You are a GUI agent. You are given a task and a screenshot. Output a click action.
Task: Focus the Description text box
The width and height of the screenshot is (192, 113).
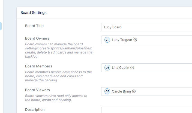pyautogui.click(x=146, y=110)
